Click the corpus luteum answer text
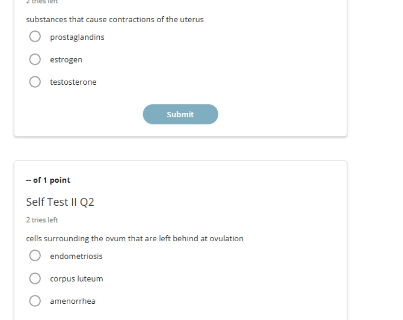 [77, 279]
